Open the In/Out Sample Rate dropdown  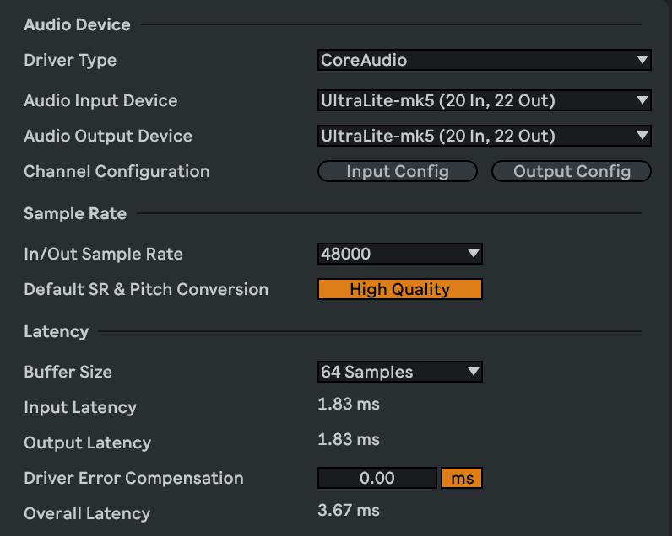399,254
